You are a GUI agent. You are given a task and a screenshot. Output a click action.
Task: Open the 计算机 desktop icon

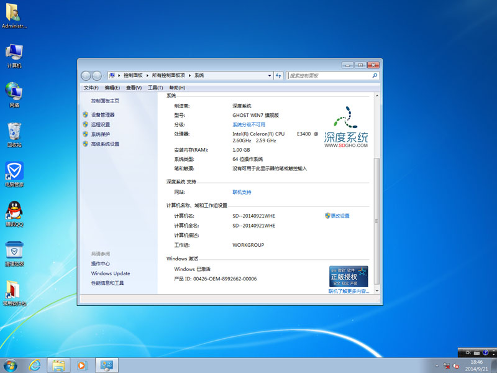pos(14,56)
